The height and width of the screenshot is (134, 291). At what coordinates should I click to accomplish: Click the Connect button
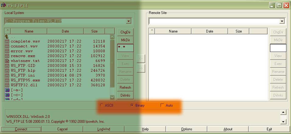tap(21, 129)
